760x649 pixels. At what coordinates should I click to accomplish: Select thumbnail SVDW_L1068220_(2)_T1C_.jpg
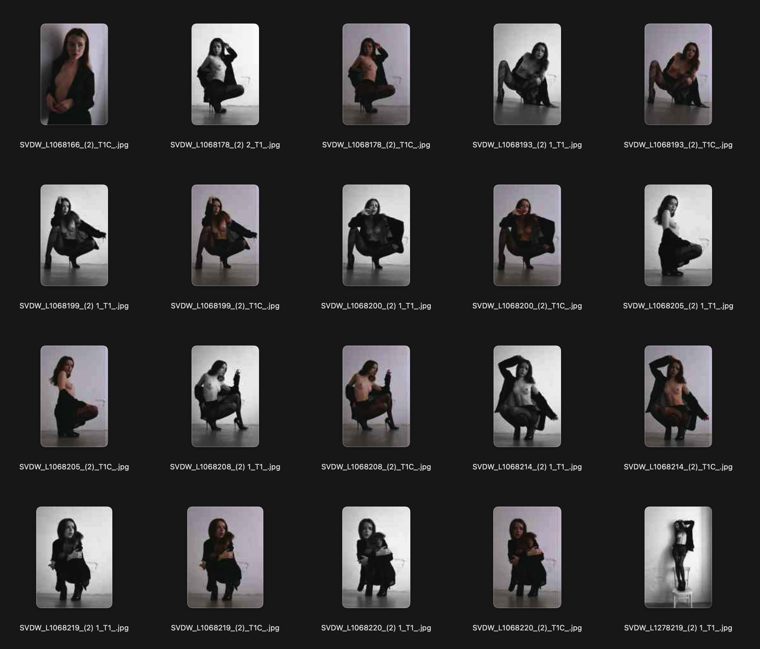click(x=528, y=558)
